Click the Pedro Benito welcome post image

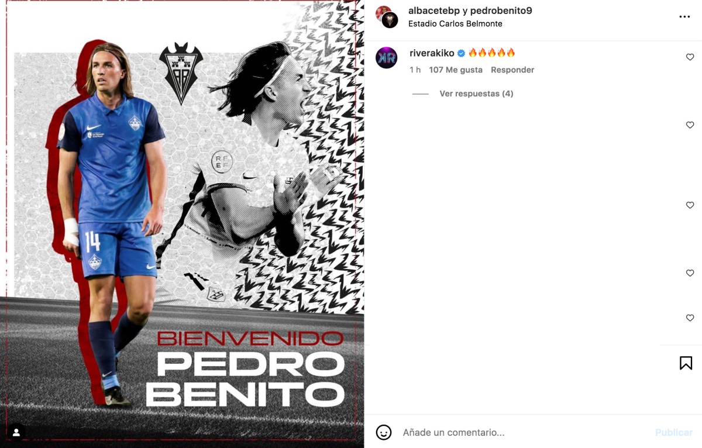[x=182, y=224]
